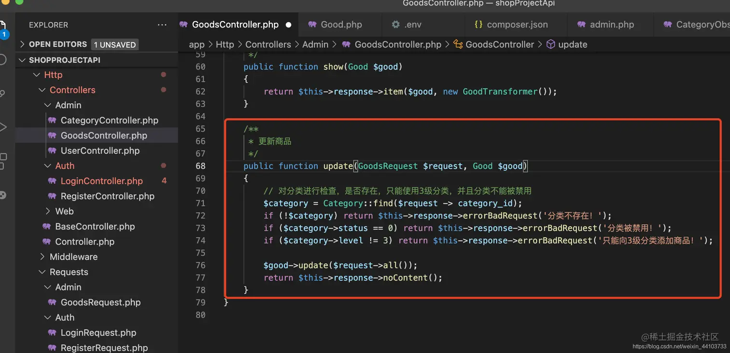
Task: Open LoginController.php in the explorer
Action: [x=102, y=181]
